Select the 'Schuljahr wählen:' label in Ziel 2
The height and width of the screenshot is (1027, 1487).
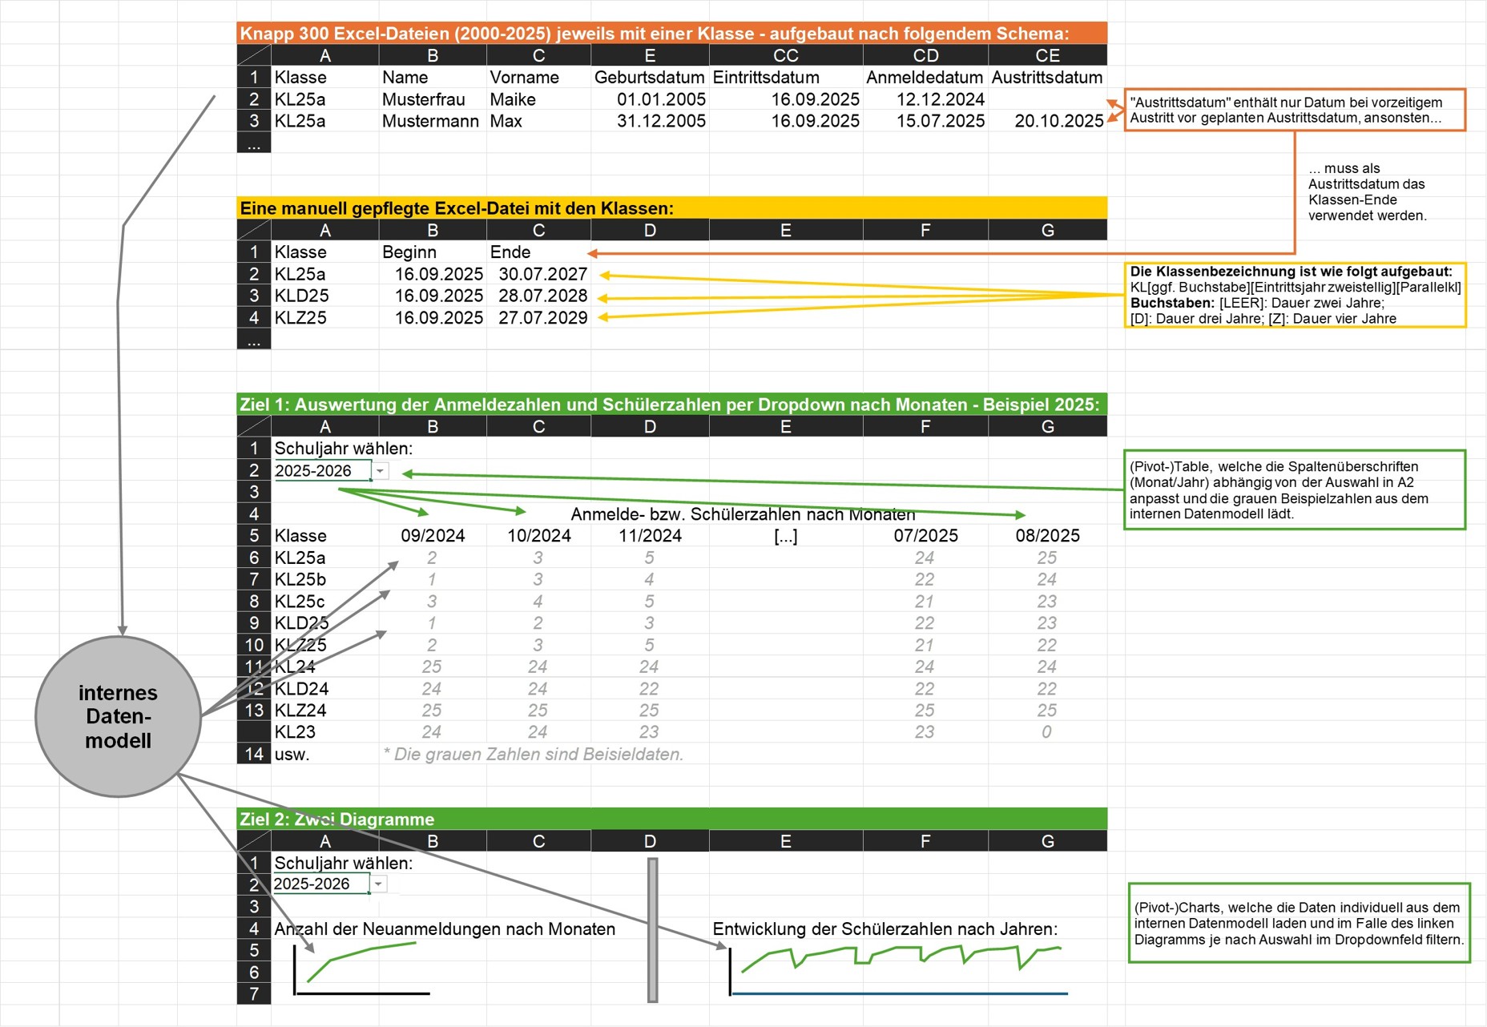pos(344,864)
